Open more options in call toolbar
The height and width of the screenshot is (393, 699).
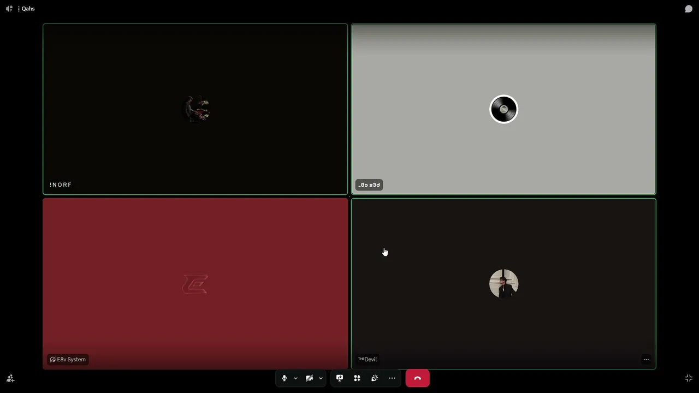[x=392, y=378]
